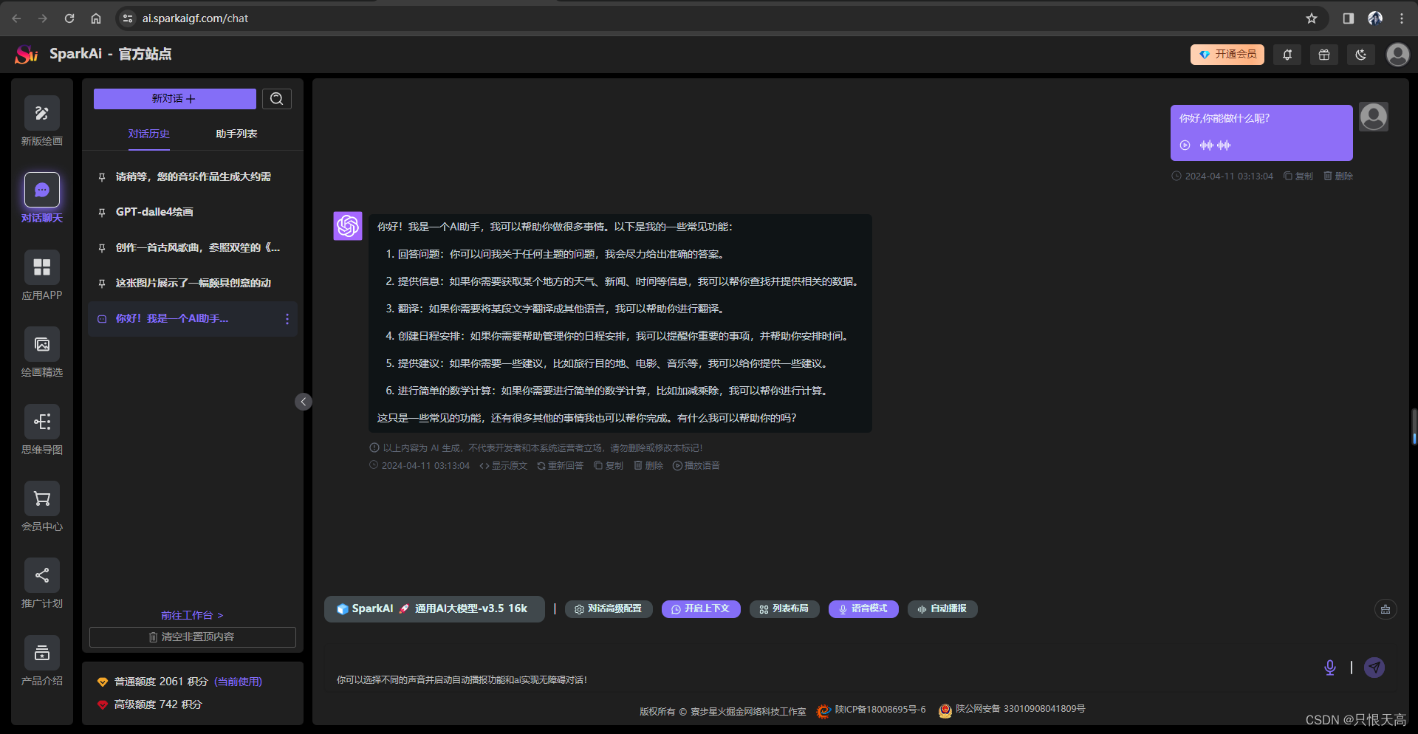
Task: Start a new conversation with 新对话 button
Action: (x=174, y=99)
